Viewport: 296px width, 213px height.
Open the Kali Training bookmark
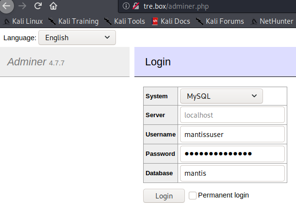[x=73, y=21]
